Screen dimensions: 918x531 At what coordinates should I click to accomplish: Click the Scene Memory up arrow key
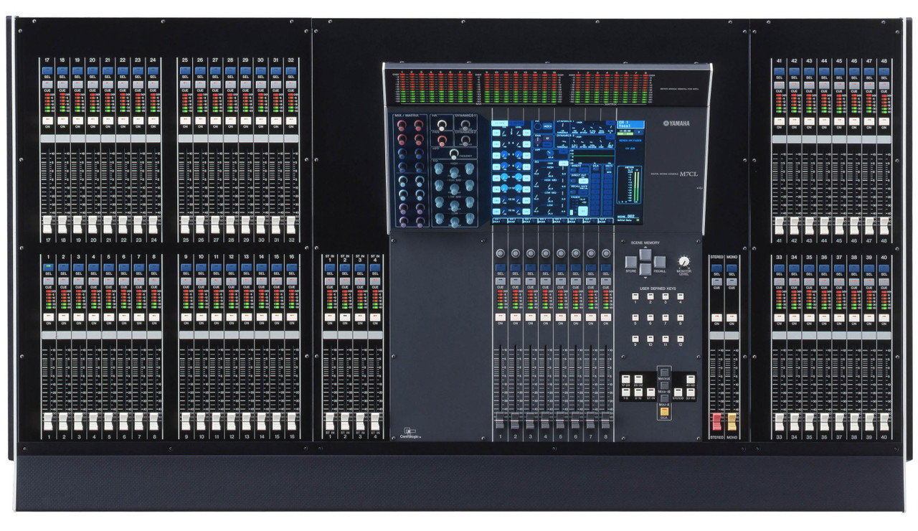pyautogui.click(x=645, y=255)
